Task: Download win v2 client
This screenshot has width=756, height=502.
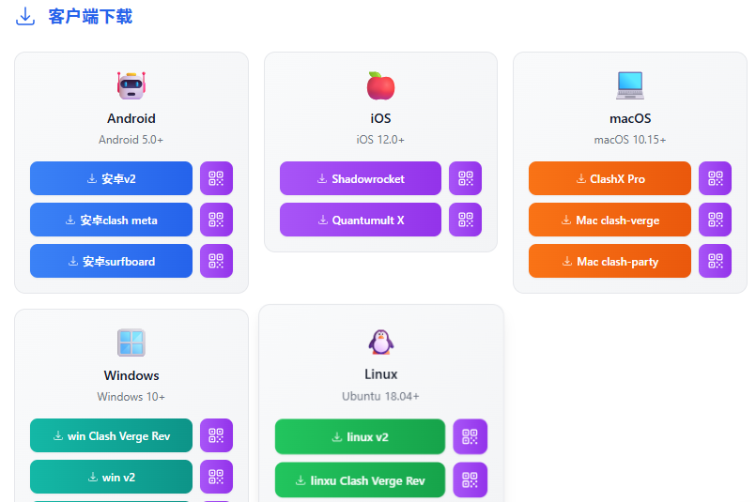Action: pos(111,477)
